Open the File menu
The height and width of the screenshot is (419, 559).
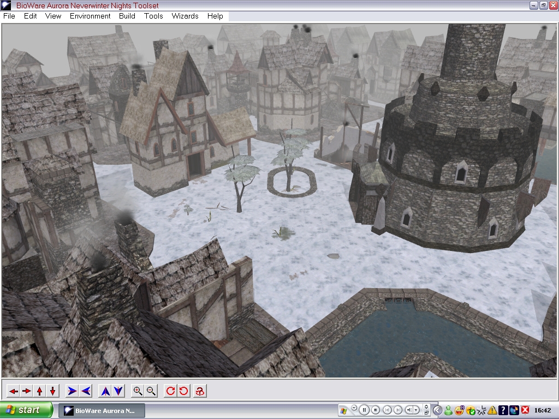coord(9,16)
